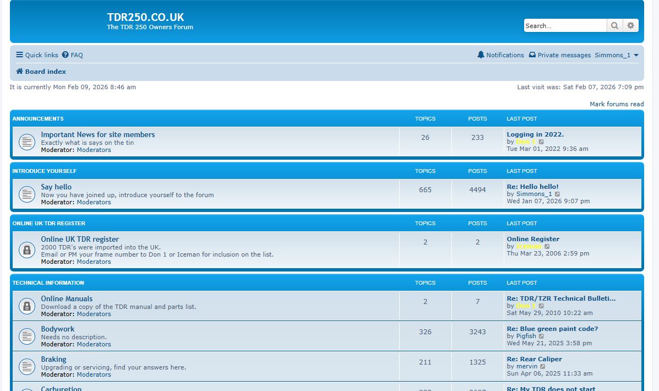Open Important News for site members forum
The height and width of the screenshot is (391, 659).
click(97, 134)
